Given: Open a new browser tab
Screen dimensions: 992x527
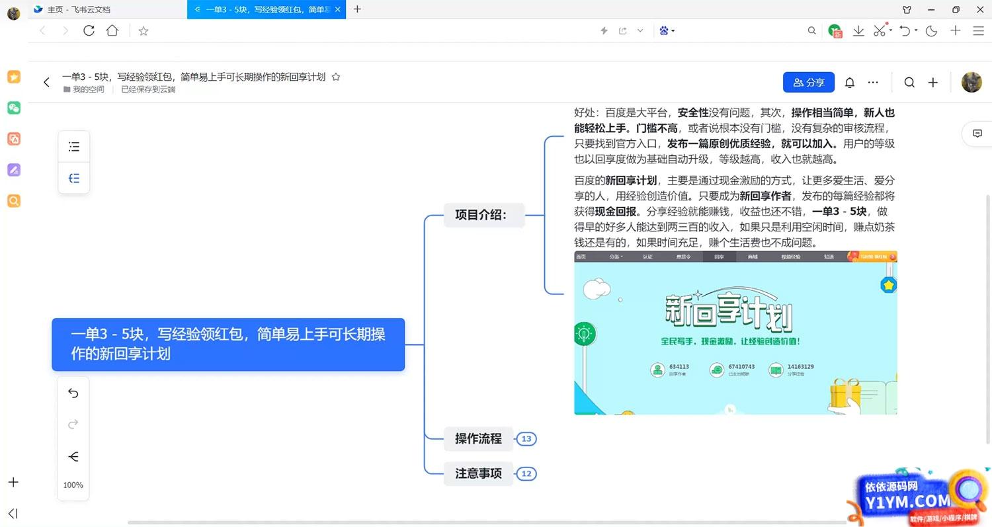Looking at the screenshot, I should 357,9.
